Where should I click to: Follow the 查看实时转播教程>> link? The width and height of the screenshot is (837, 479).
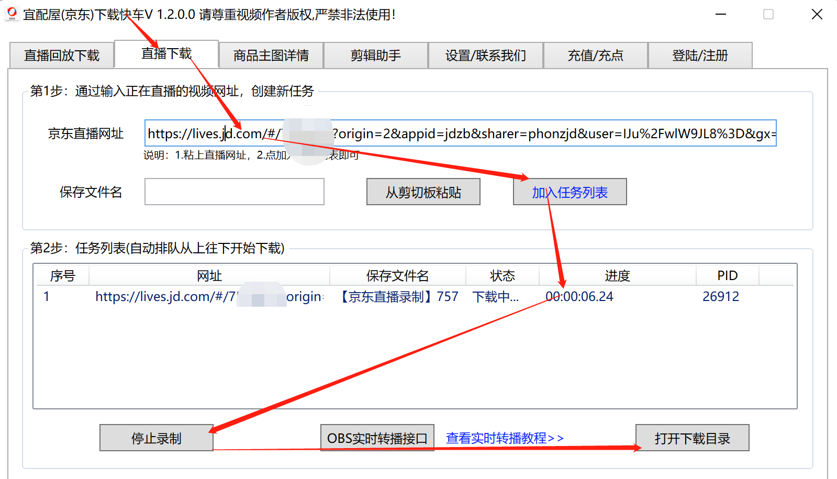point(505,438)
